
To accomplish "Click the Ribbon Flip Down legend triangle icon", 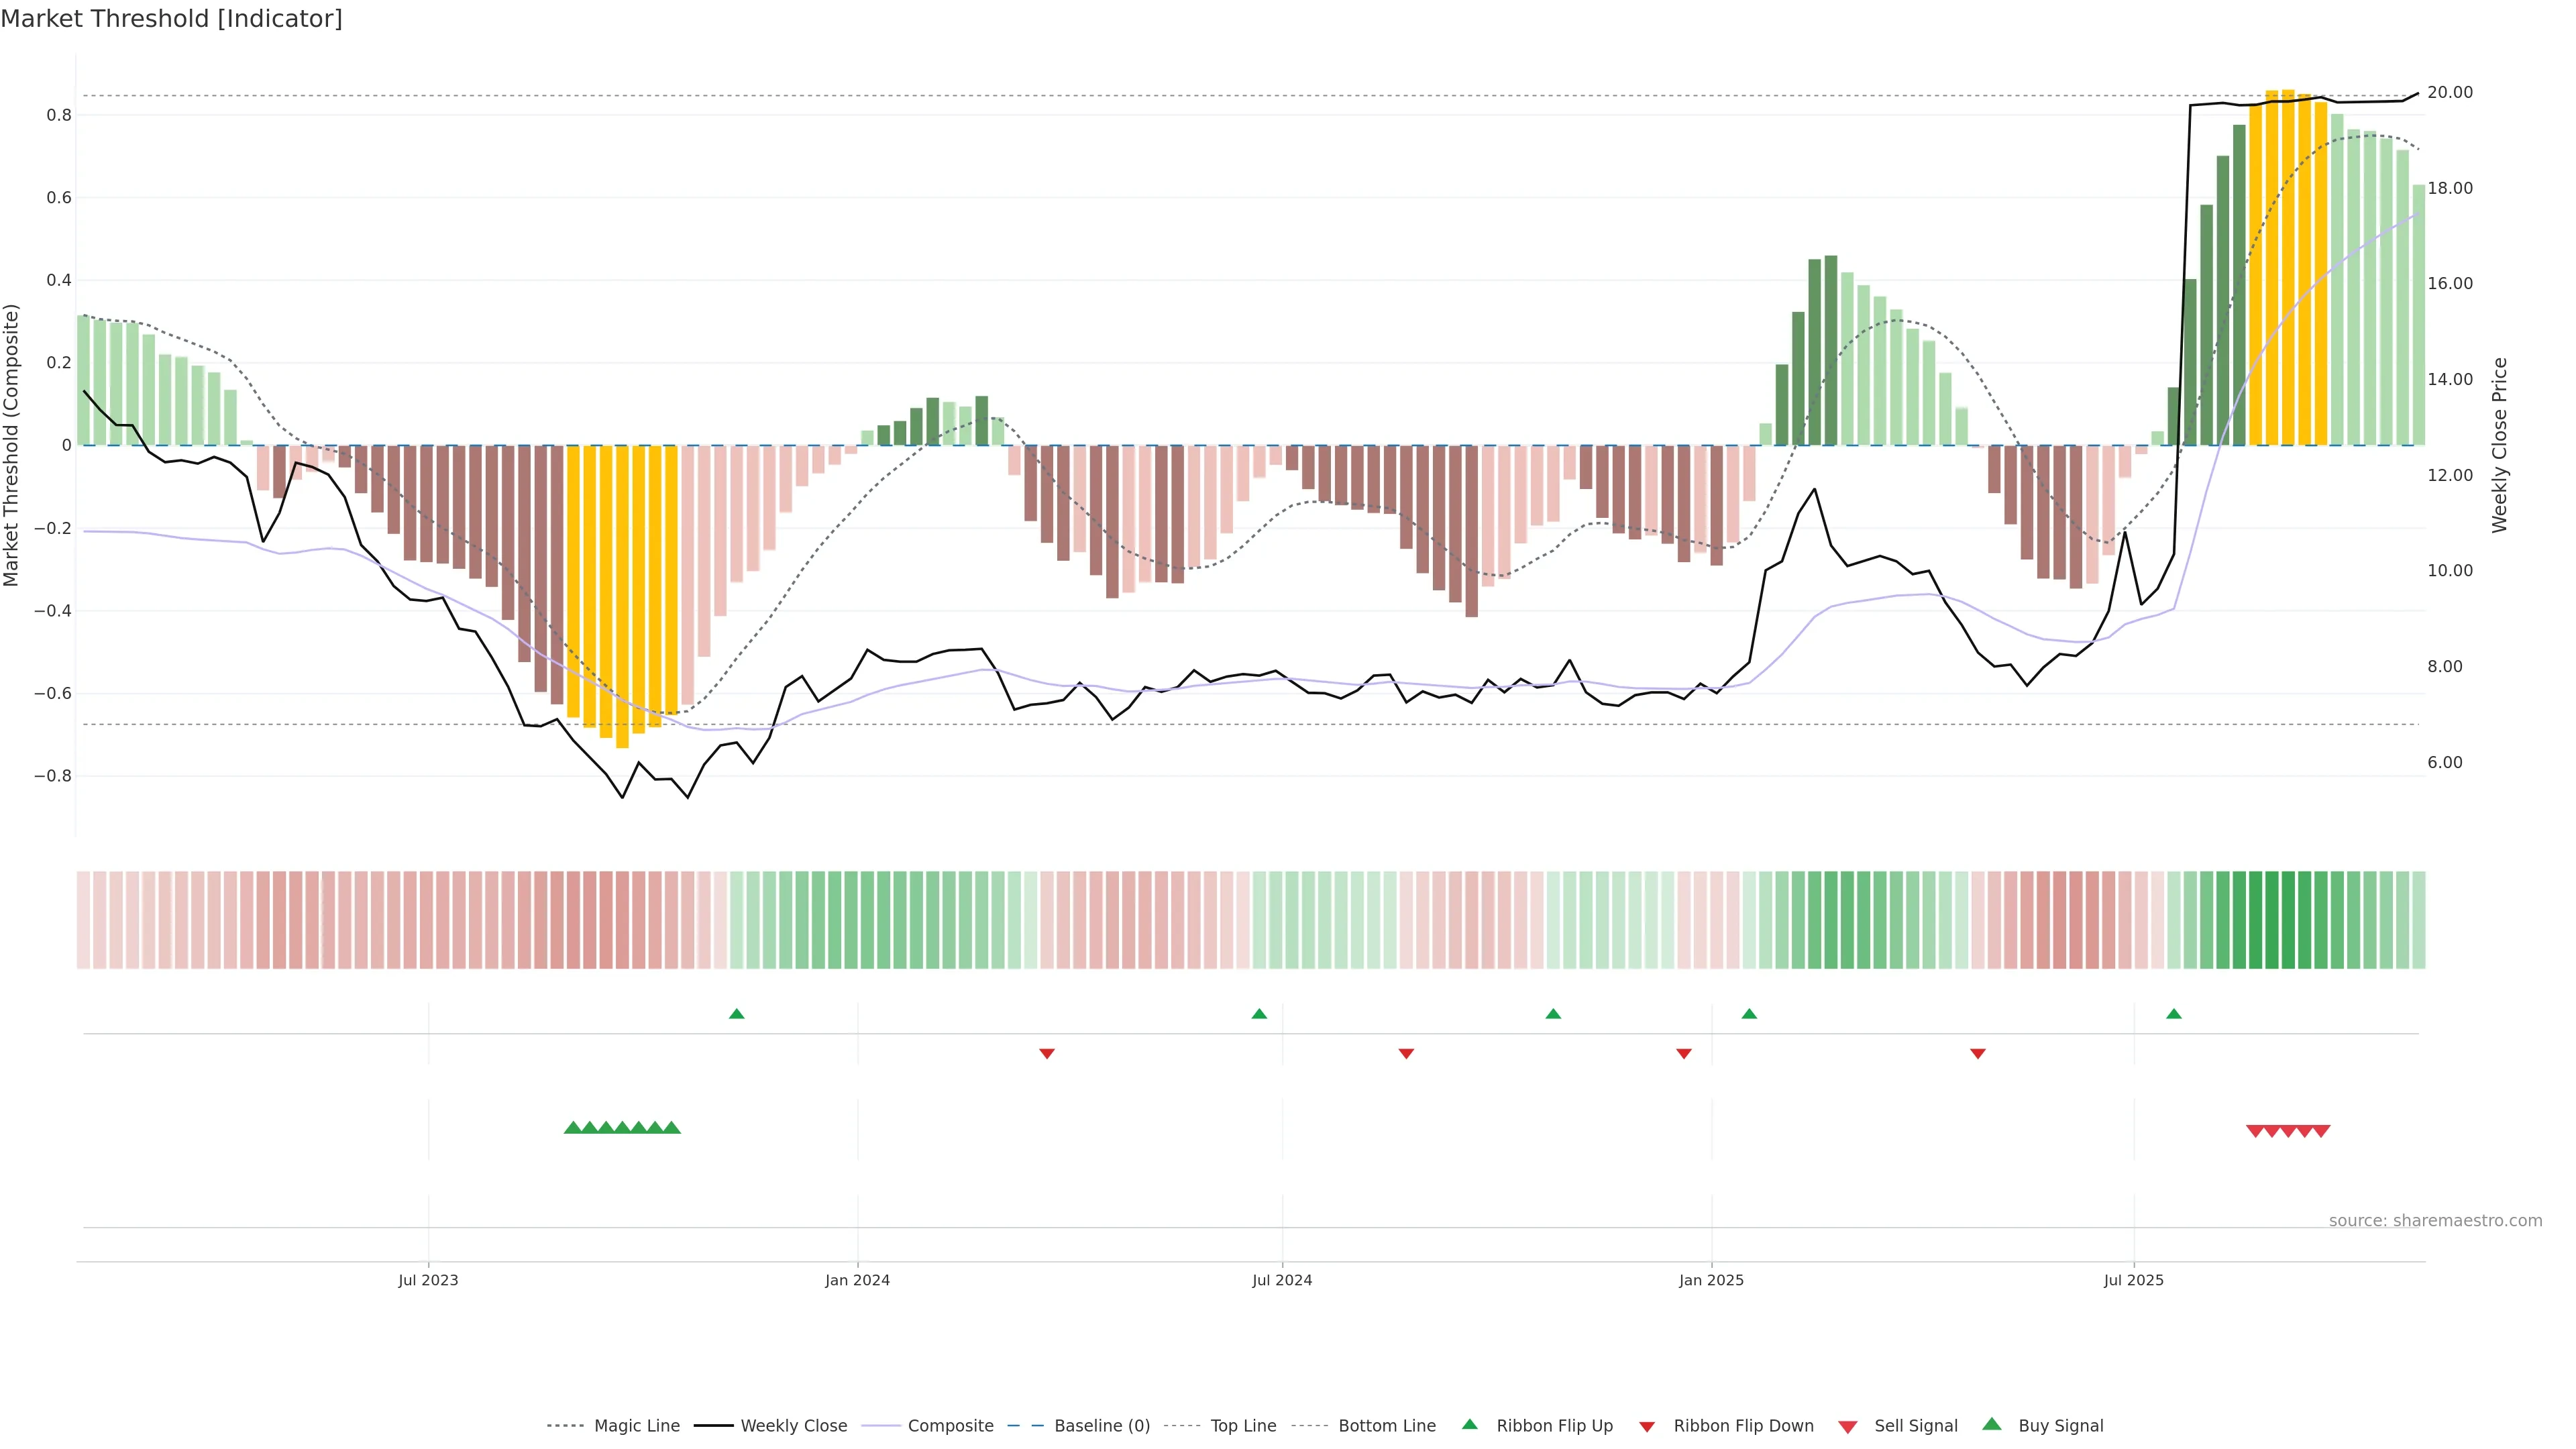I will click(x=1647, y=1426).
